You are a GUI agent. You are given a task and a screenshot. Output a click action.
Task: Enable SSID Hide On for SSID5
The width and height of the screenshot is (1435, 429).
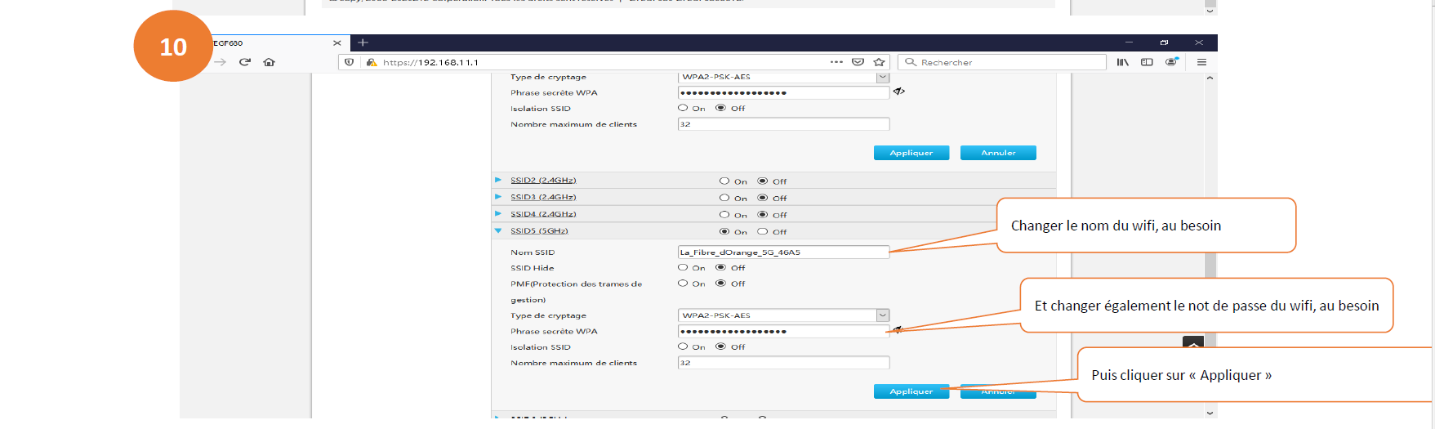click(683, 267)
